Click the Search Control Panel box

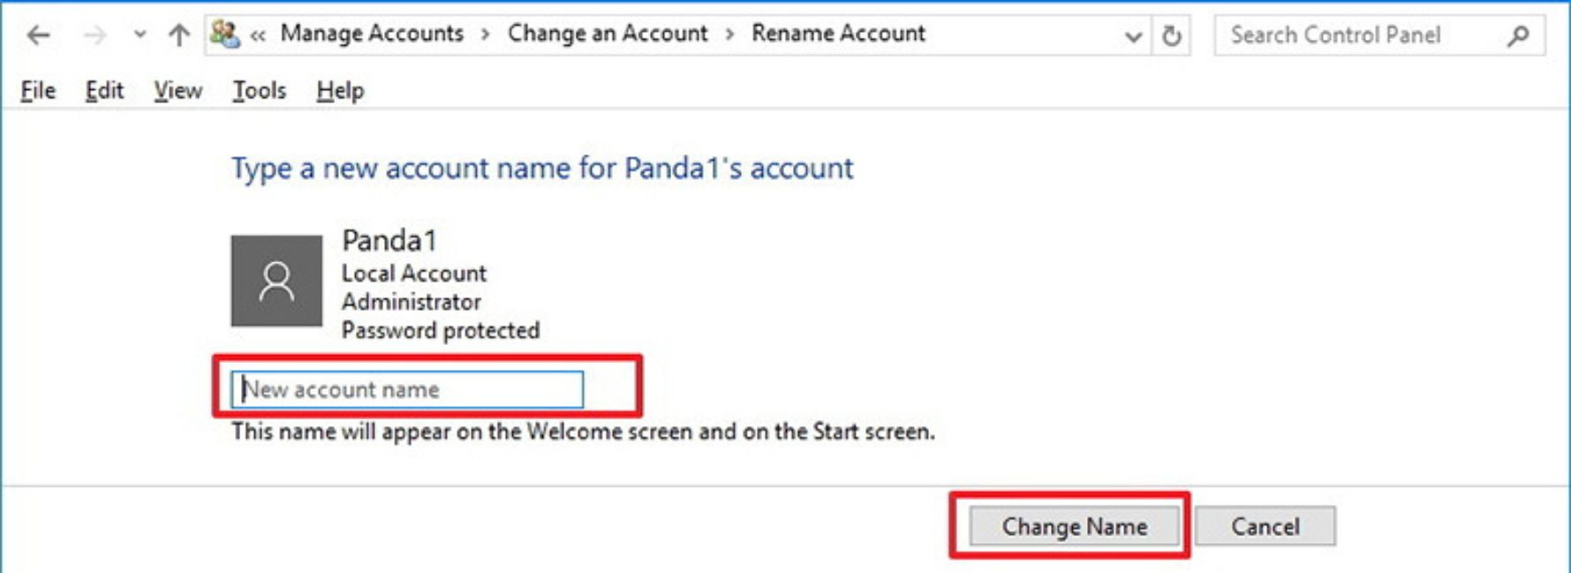[x=1360, y=35]
